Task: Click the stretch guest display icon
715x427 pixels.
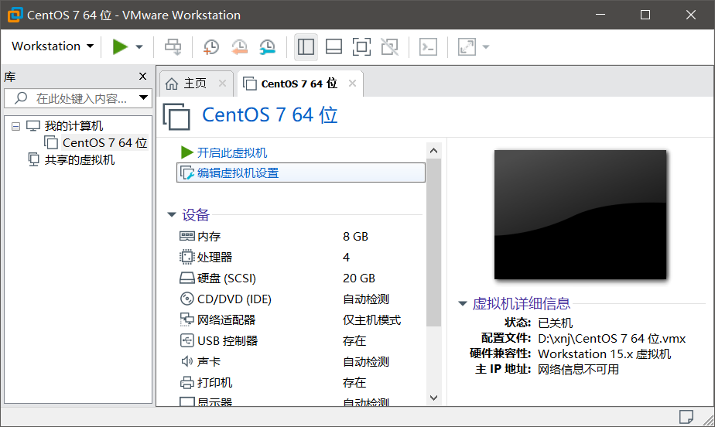Action: pyautogui.click(x=467, y=46)
